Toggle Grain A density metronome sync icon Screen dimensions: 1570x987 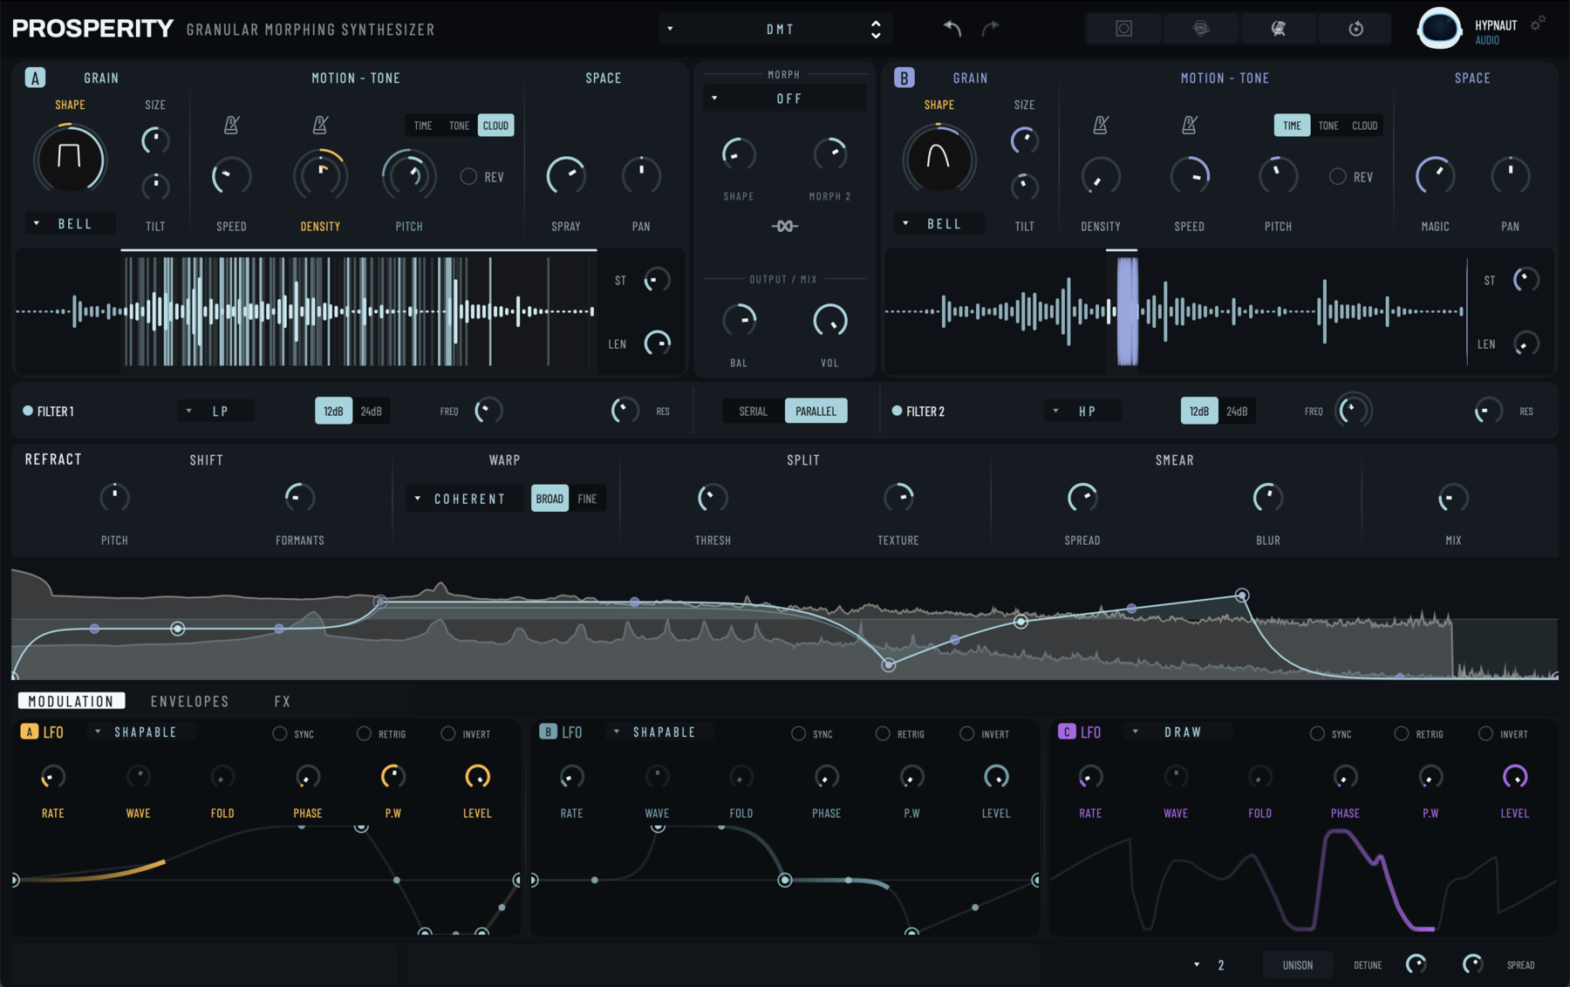click(x=320, y=125)
